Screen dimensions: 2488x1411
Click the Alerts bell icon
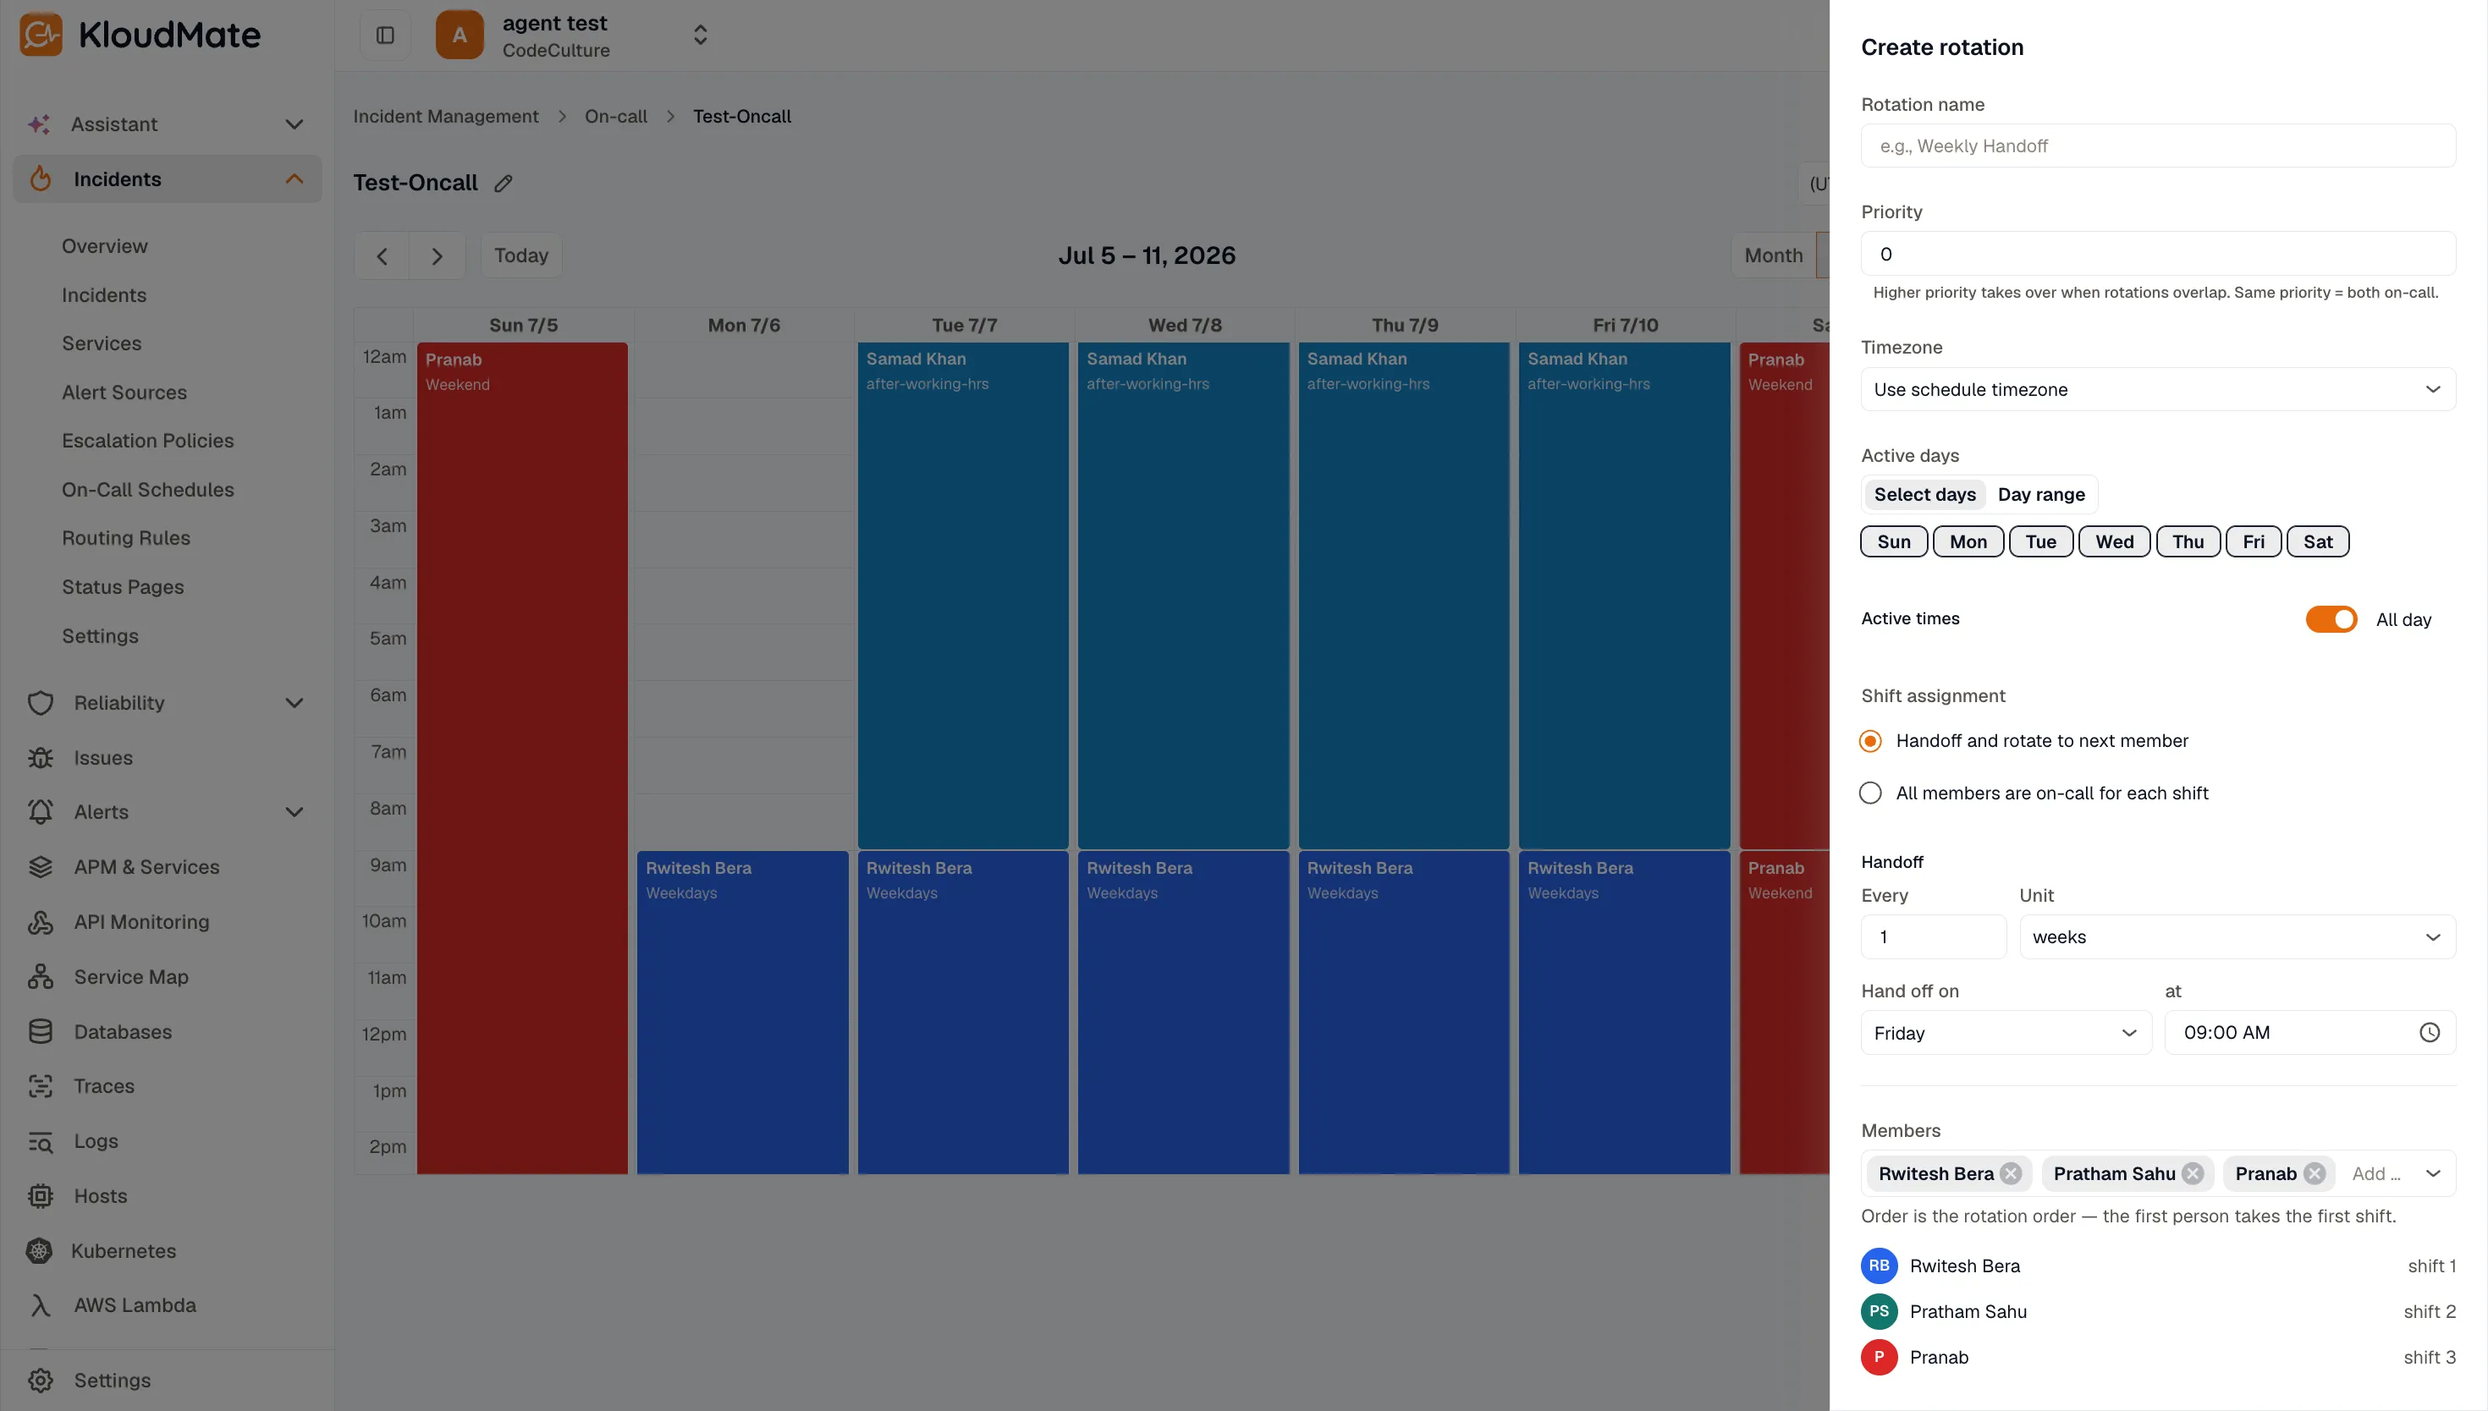[x=40, y=812]
